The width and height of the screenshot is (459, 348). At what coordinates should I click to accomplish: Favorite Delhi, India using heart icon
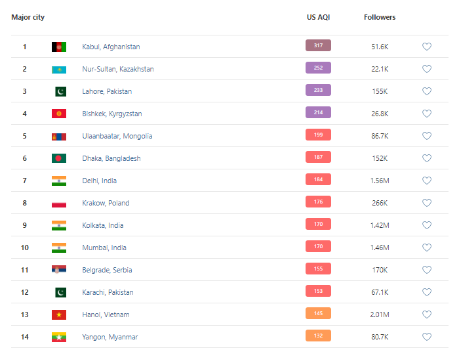426,181
